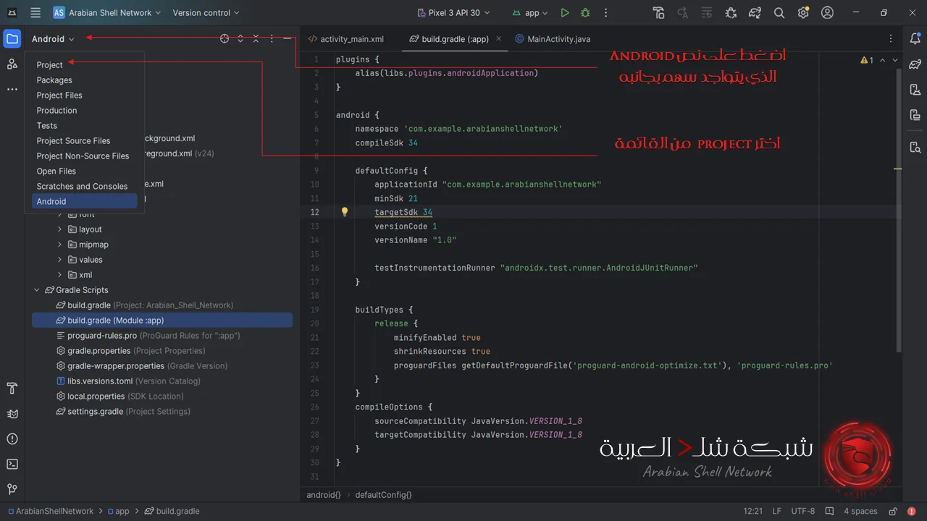
Task: Start debugging the app with the bug icon
Action: point(585,12)
